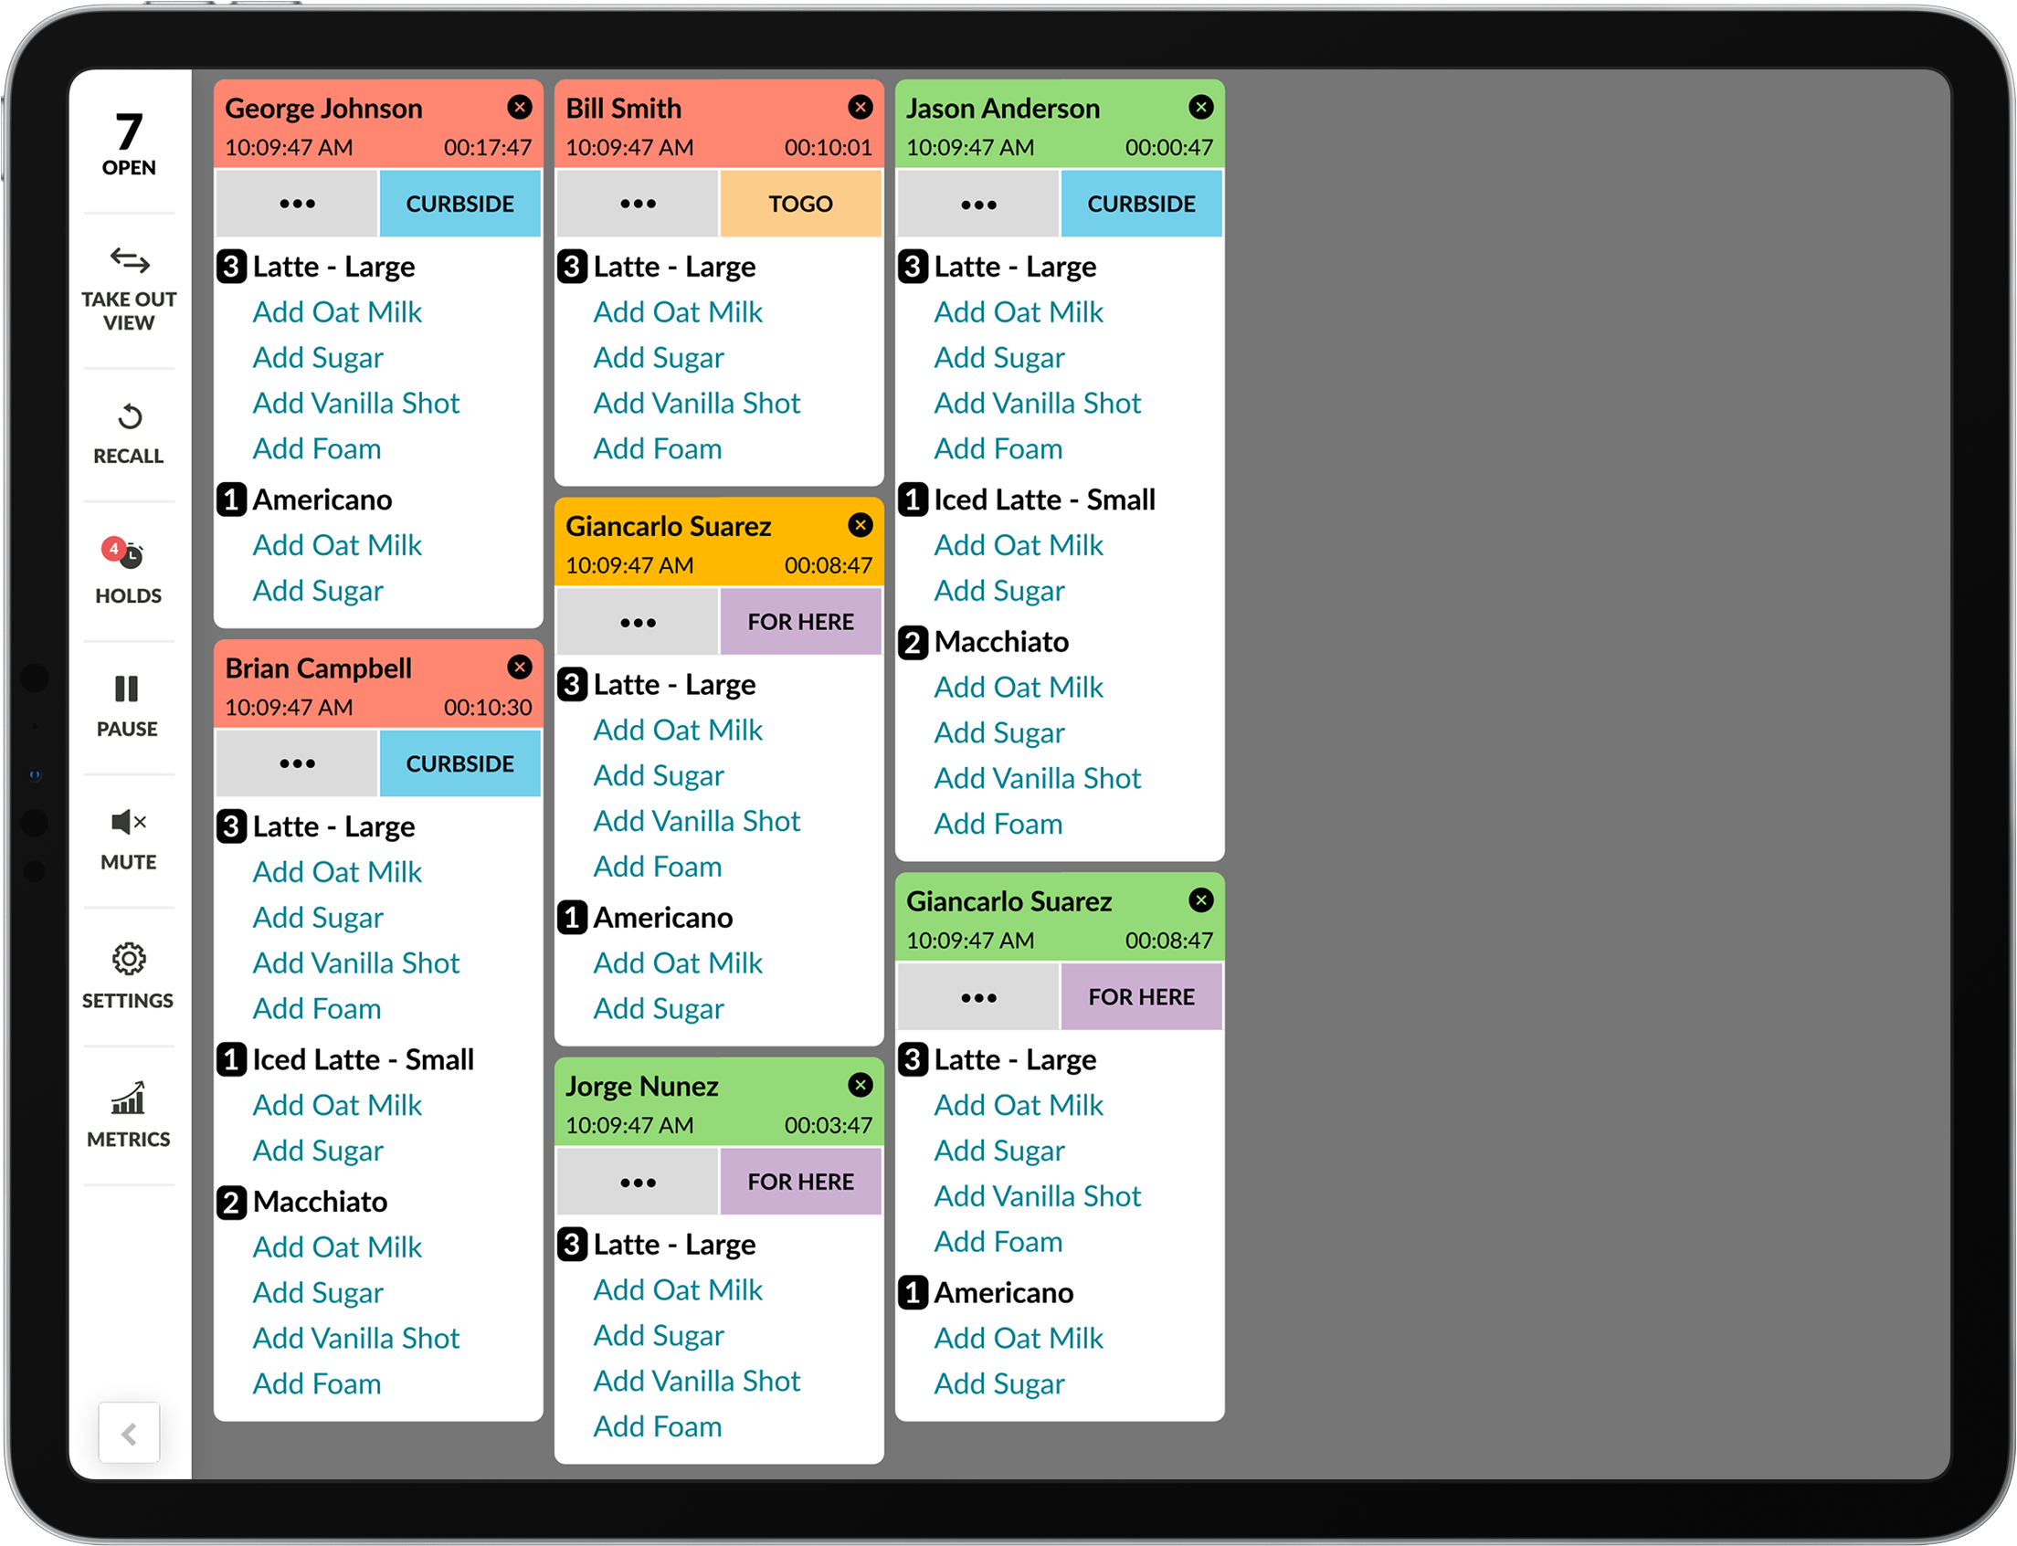
Task: Open the Metrics chart icon
Action: (129, 1113)
